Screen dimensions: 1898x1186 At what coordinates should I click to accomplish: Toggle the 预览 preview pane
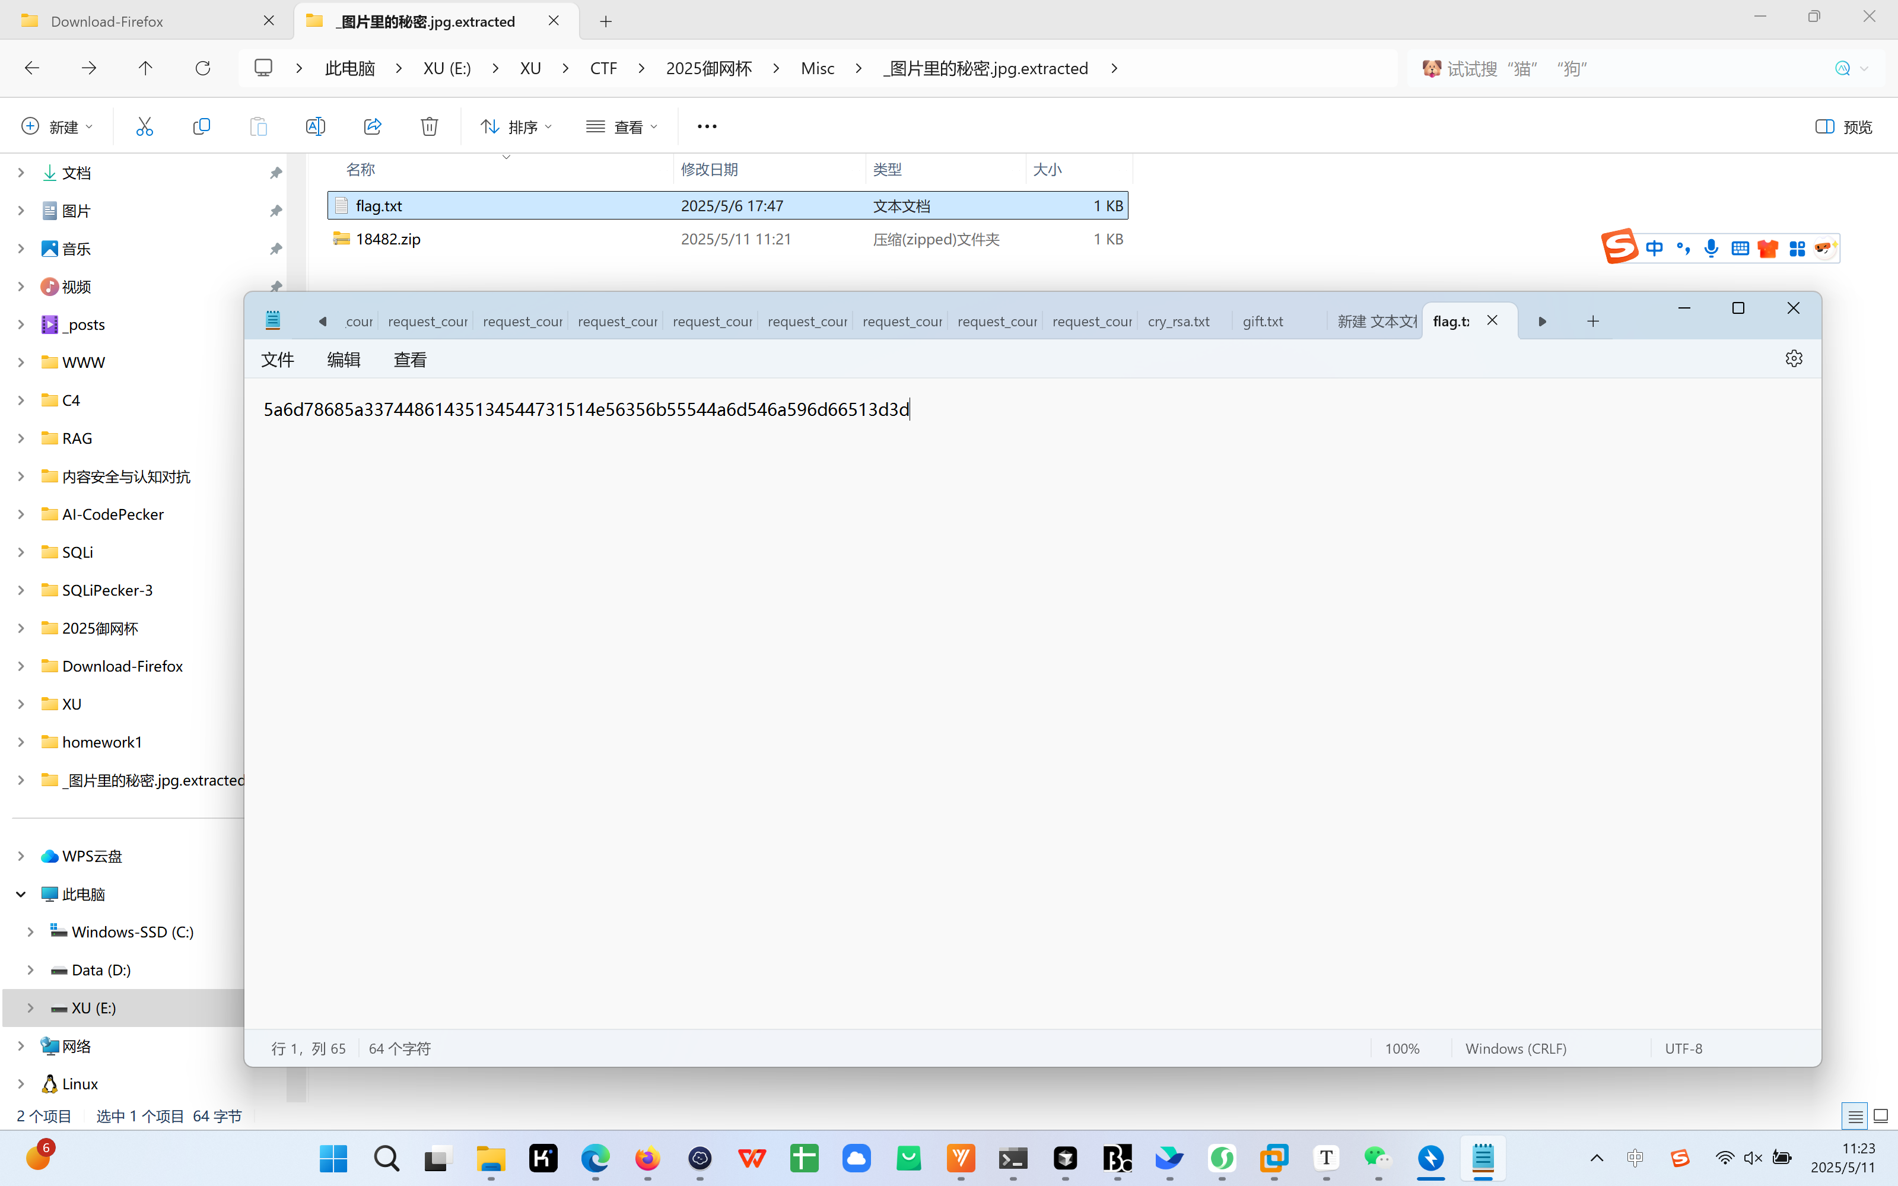tap(1843, 126)
